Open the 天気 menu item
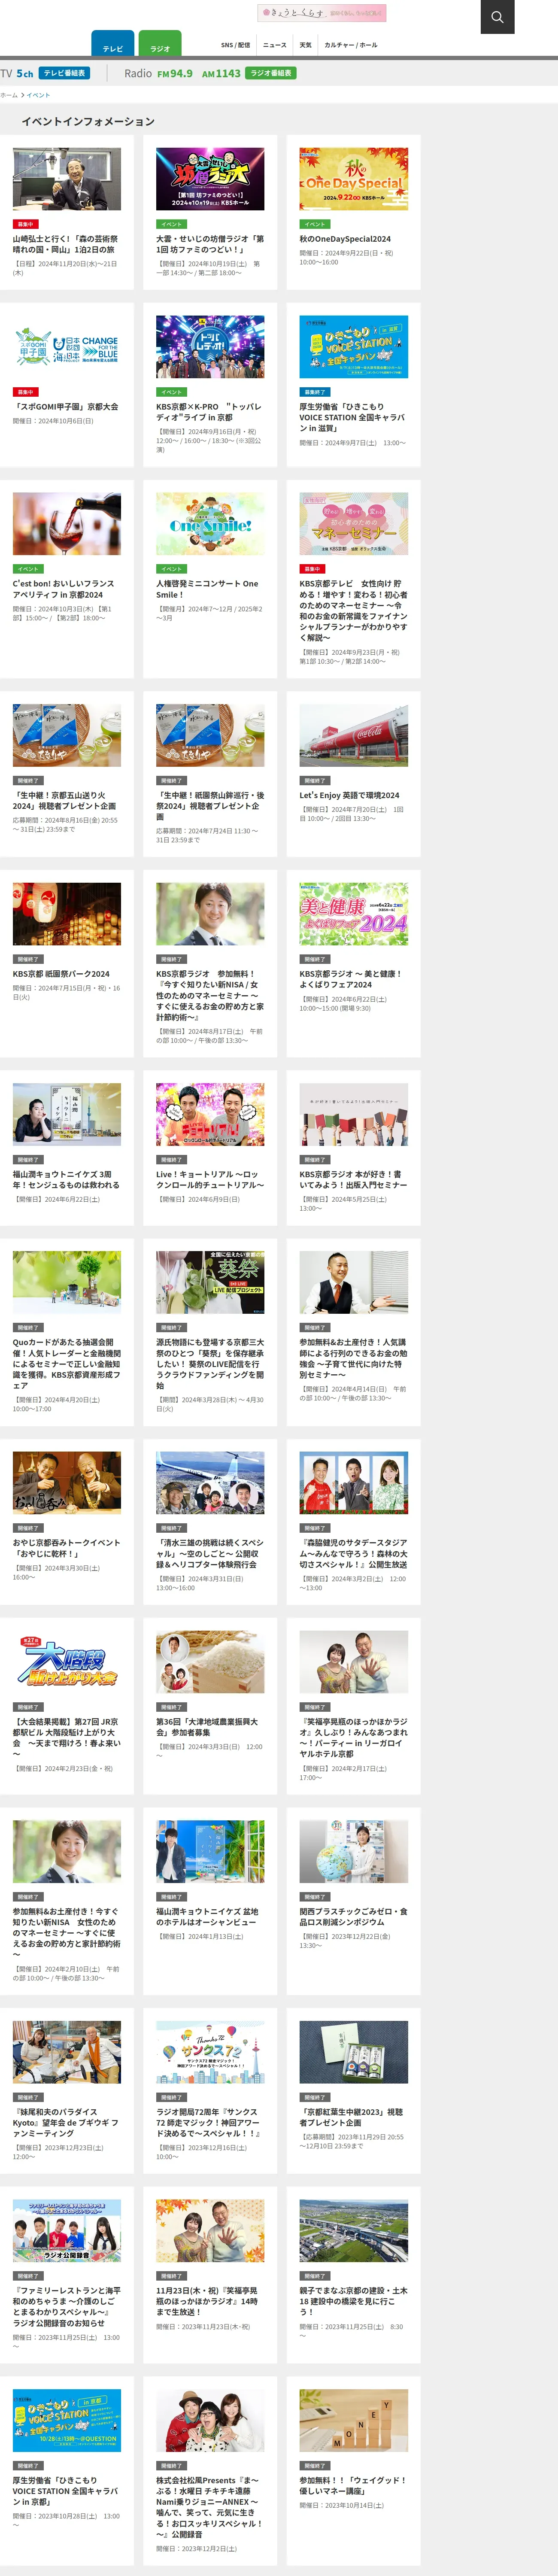The image size is (558, 2576). tap(305, 45)
